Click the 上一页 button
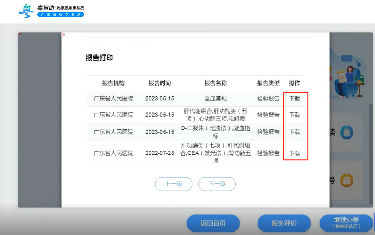This screenshot has height=235, width=375. (x=174, y=184)
